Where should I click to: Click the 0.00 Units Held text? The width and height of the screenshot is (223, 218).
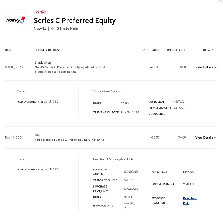point(65,29)
